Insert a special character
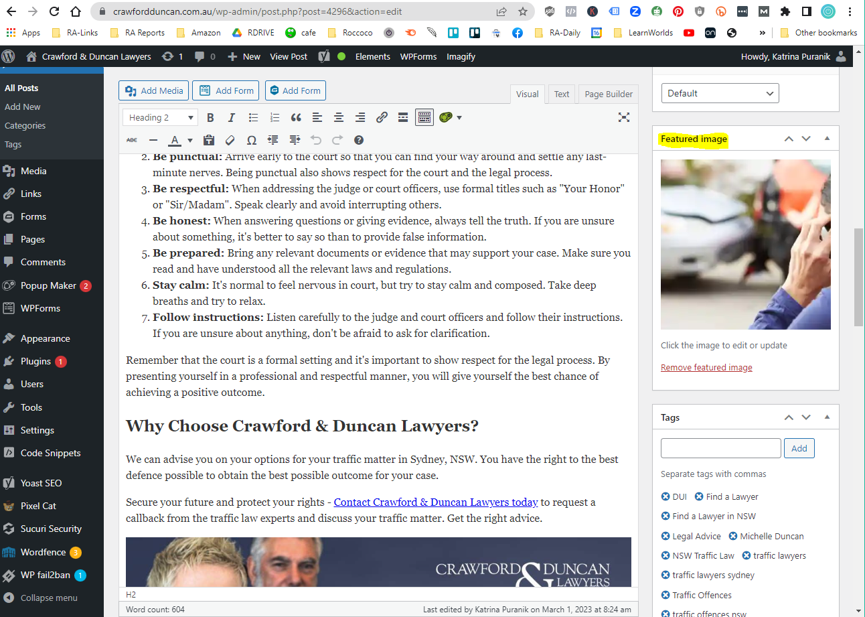The width and height of the screenshot is (865, 617). click(x=251, y=140)
